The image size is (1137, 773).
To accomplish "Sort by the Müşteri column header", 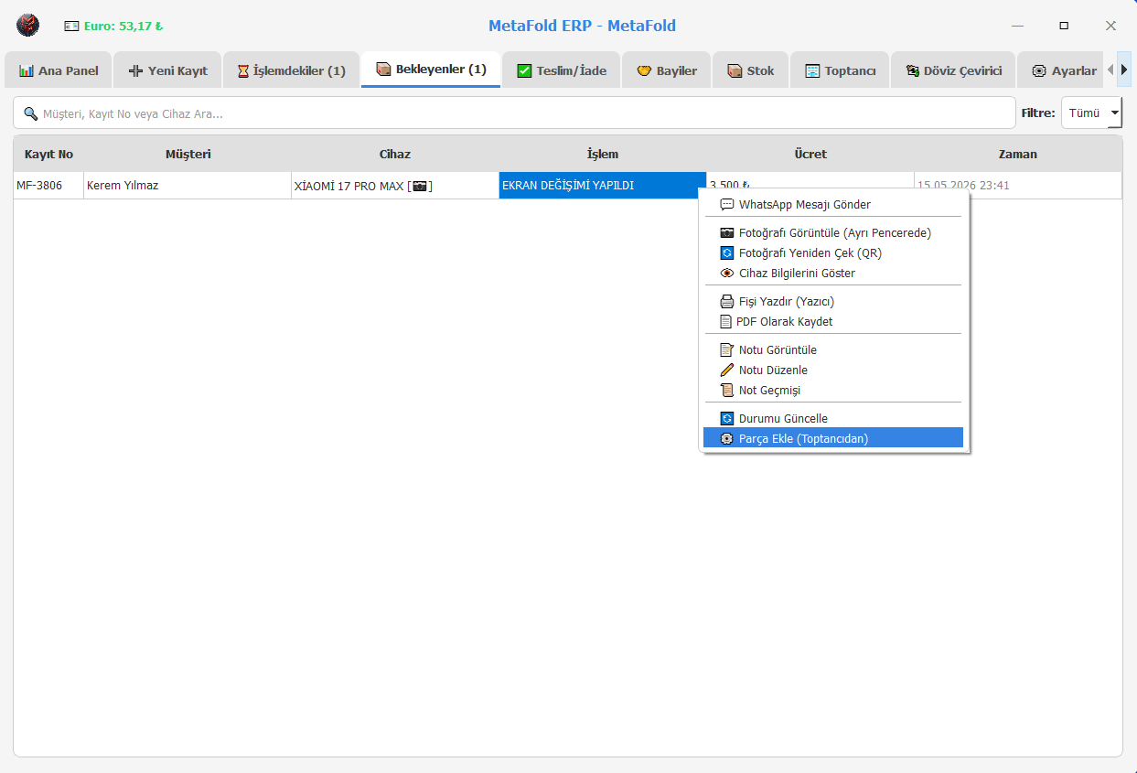I will pos(188,155).
